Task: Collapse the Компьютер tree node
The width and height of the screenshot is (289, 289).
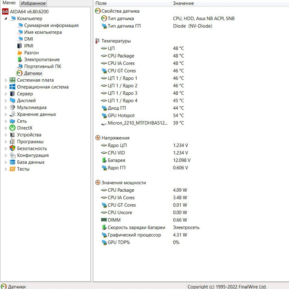Action: [6, 18]
